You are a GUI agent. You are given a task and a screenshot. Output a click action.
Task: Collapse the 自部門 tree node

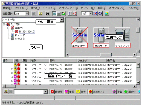tap(8, 28)
